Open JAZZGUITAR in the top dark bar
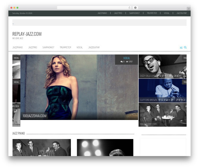Viewport: 199px width, 168px height. (181, 13)
